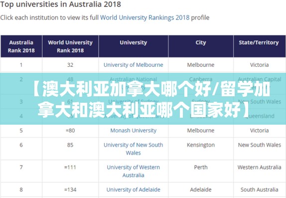Select the world rank cell =134
The image size is (286, 198).
[70, 190]
